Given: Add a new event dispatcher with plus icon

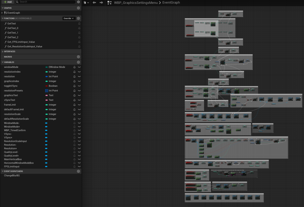Looking at the screenshot, I should coord(78,171).
